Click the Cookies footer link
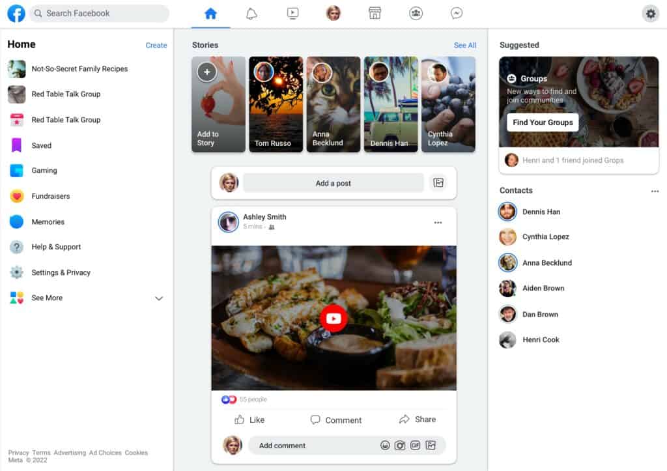 click(136, 453)
